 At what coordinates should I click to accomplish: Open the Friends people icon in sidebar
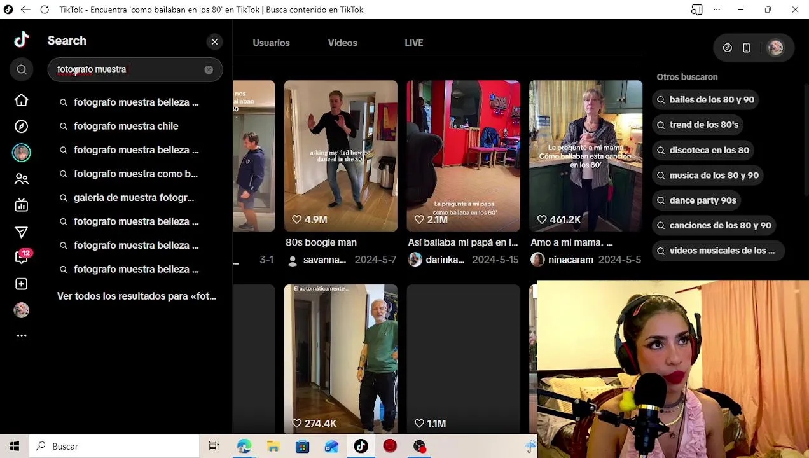22,179
